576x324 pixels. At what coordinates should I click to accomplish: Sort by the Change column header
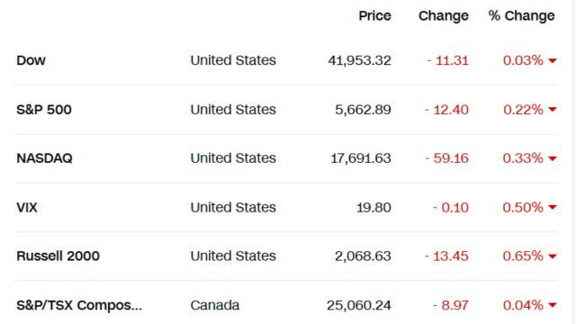click(444, 16)
